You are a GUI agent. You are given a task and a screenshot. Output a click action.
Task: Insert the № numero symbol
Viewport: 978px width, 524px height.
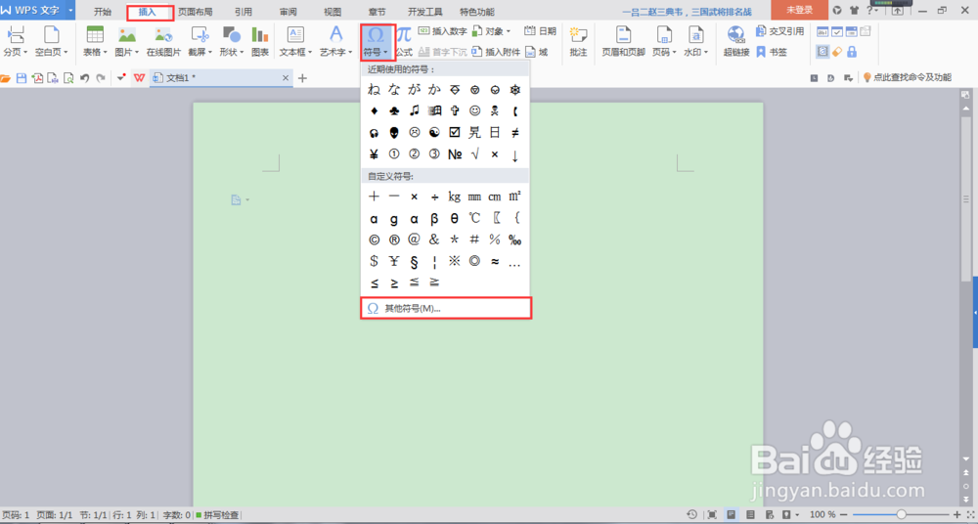coord(455,154)
